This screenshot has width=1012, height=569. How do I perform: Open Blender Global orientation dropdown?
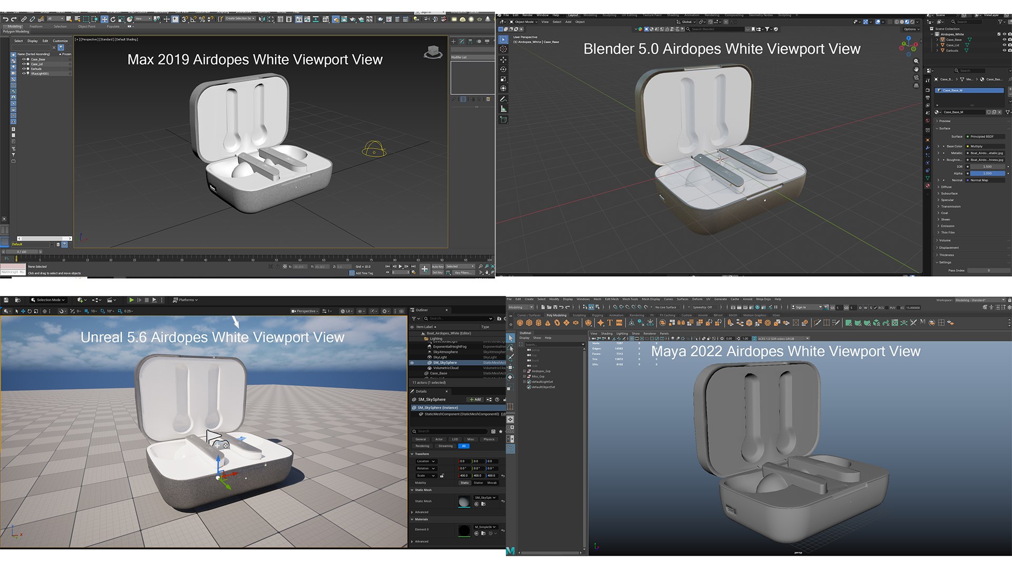point(687,22)
